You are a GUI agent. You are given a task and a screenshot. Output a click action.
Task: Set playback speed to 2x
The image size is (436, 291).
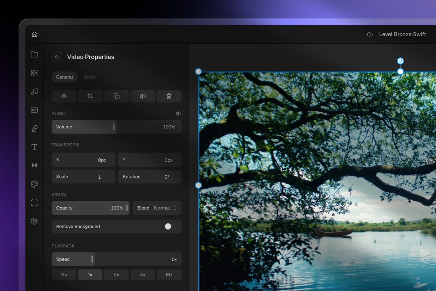click(x=117, y=275)
